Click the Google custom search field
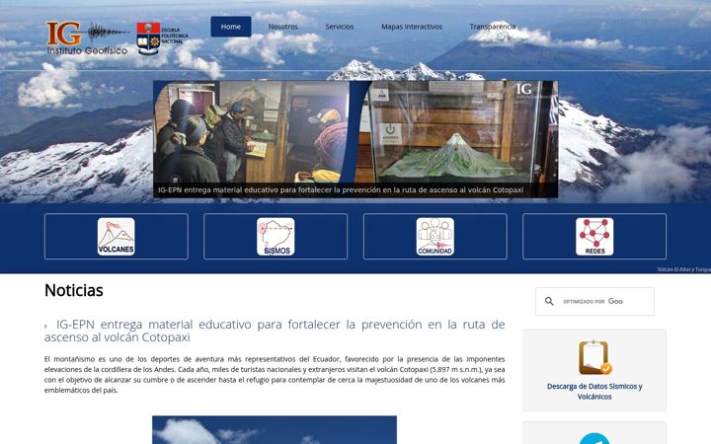711x444 pixels. coord(594,301)
